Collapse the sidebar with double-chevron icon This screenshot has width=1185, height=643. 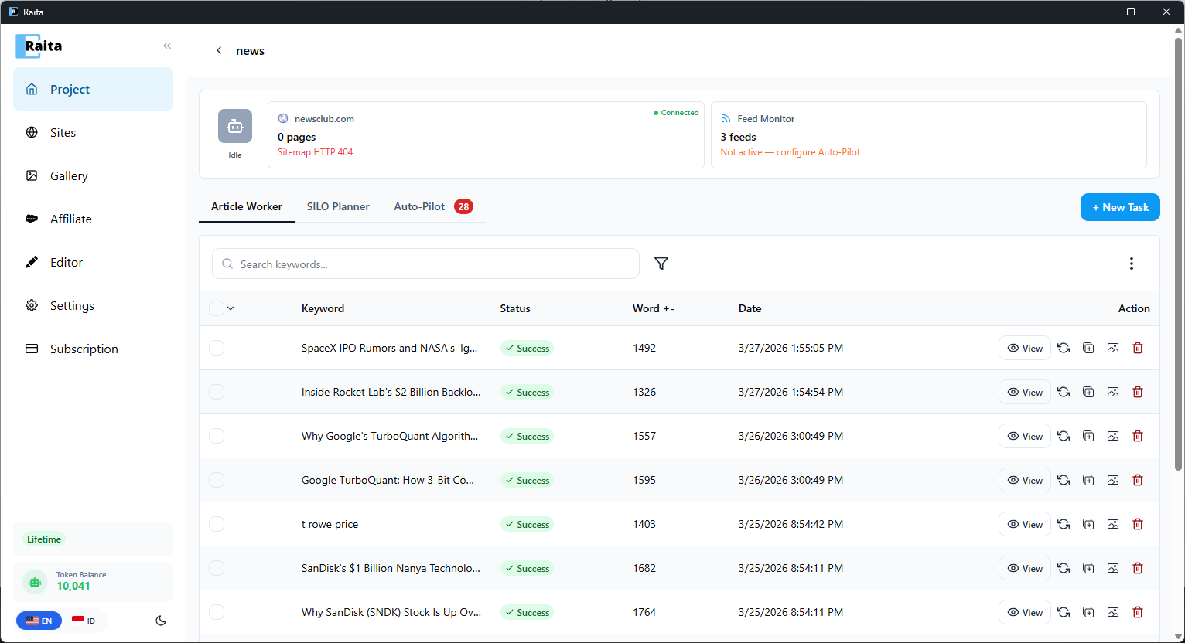point(167,46)
